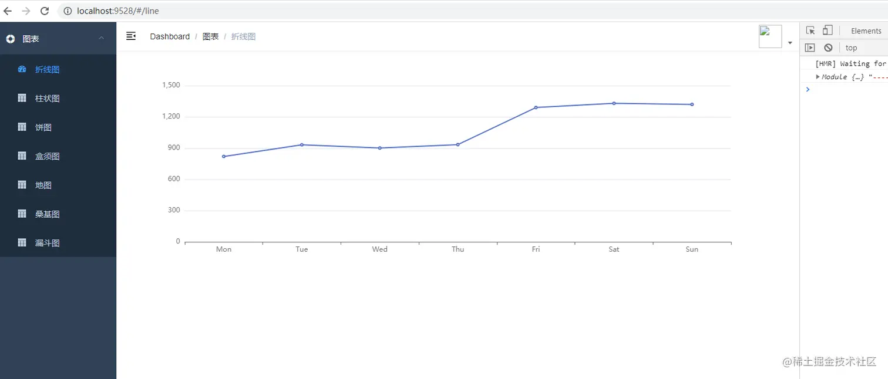This screenshot has width=888, height=379.
Task: Click the 折线图 dashboard icon in sidebar
Action: coord(22,69)
